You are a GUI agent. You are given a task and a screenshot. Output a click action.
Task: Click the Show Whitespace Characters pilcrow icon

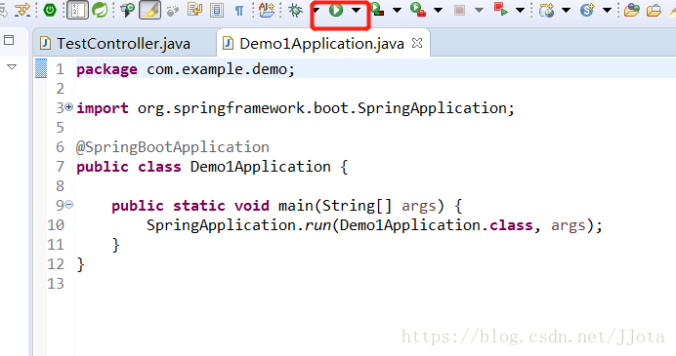click(x=239, y=11)
